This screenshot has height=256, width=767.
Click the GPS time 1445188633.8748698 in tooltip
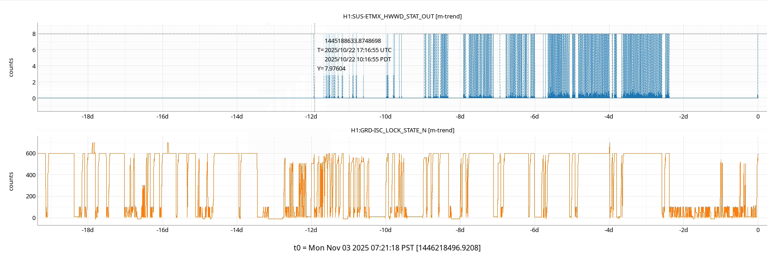352,41
